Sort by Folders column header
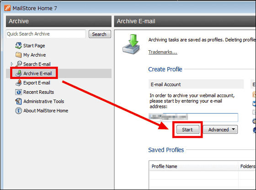 pos(247,166)
